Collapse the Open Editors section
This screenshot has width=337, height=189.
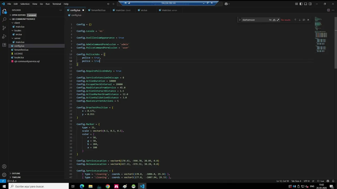click(37, 15)
